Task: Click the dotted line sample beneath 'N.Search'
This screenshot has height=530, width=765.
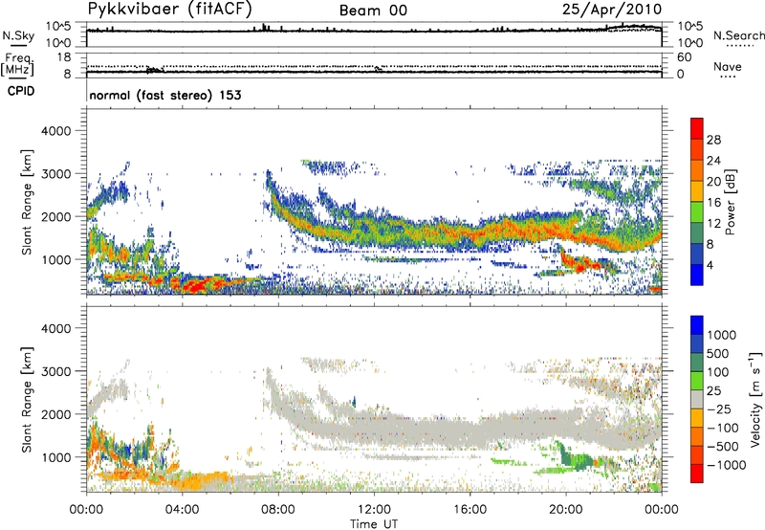Action: click(x=739, y=46)
